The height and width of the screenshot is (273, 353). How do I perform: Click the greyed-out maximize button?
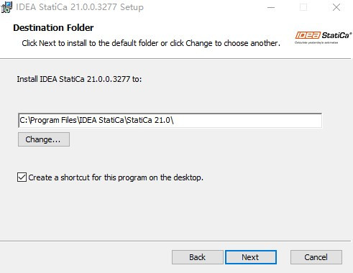coord(303,7)
